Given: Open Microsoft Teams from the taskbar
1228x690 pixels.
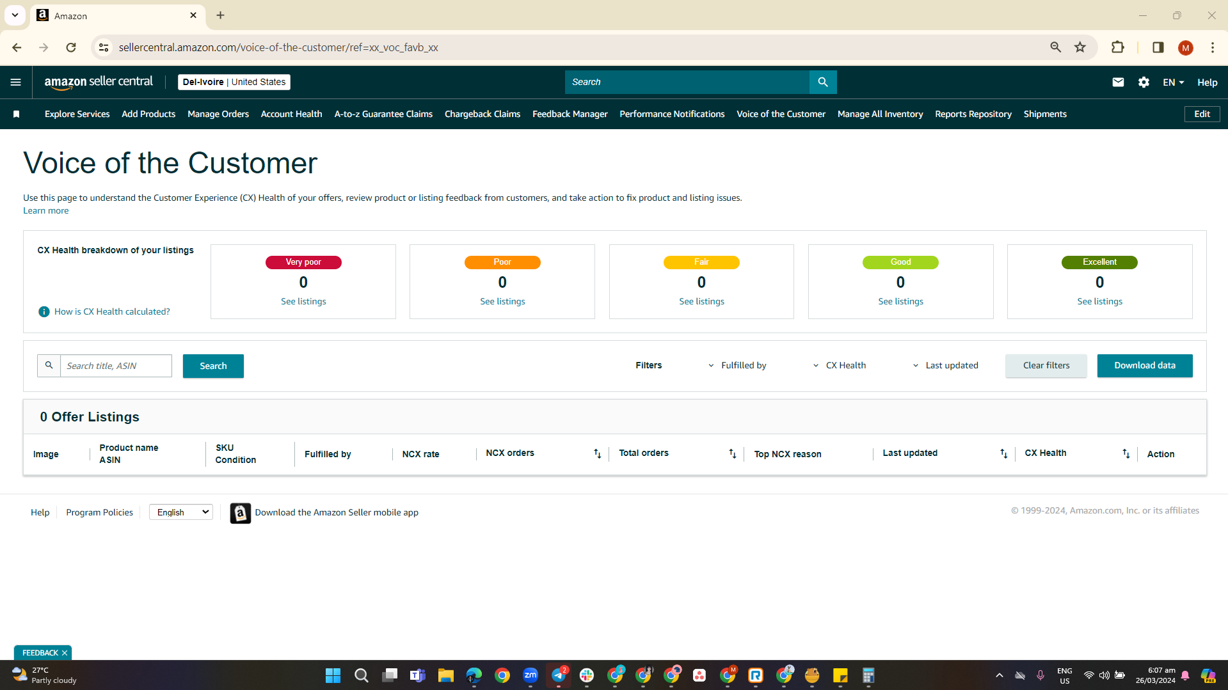Looking at the screenshot, I should tap(417, 675).
